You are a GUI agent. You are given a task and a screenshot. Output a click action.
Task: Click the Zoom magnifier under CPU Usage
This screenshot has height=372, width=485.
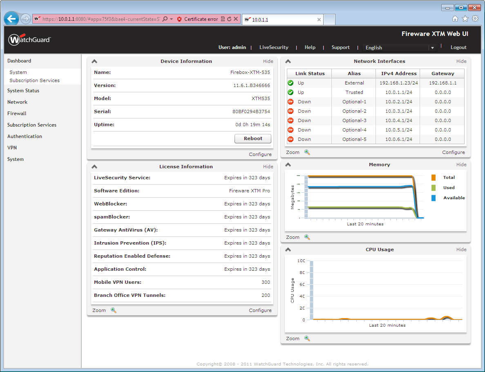point(307,338)
